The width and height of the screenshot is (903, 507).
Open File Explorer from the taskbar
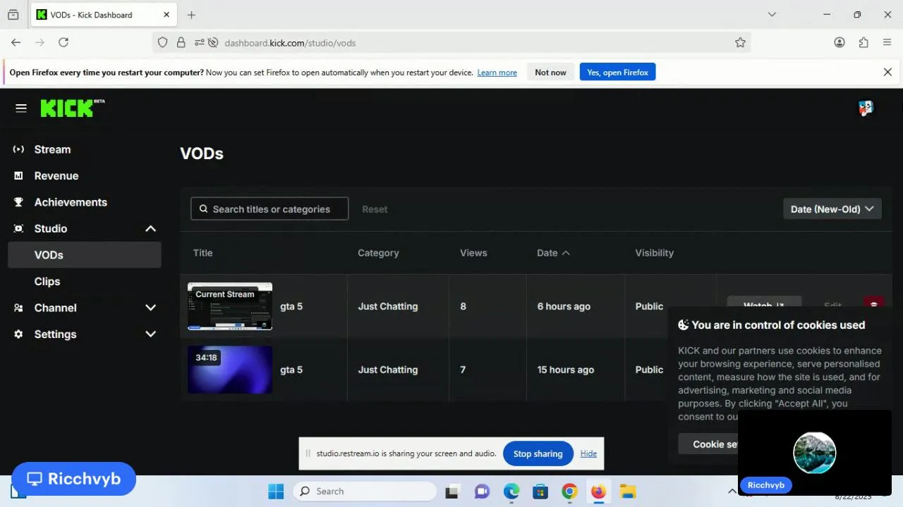coord(628,492)
